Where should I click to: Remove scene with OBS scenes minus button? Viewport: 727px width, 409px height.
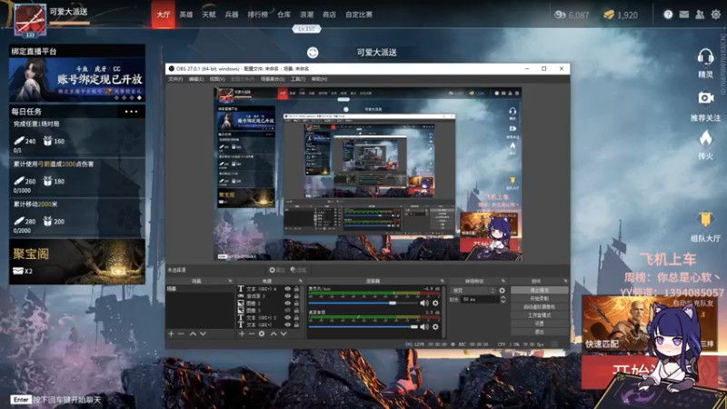(181, 334)
